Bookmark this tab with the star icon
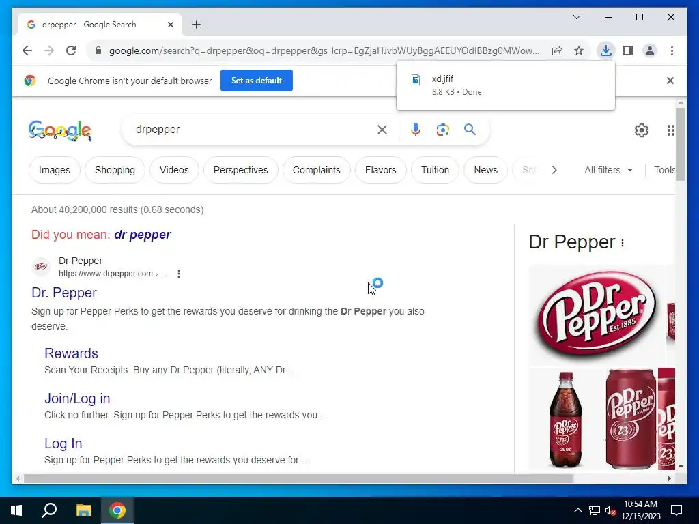This screenshot has height=524, width=699. point(579,50)
